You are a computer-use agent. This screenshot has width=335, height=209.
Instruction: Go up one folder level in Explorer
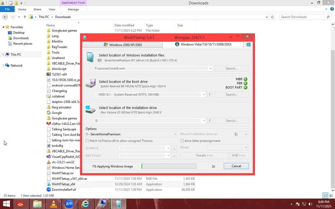(25, 17)
